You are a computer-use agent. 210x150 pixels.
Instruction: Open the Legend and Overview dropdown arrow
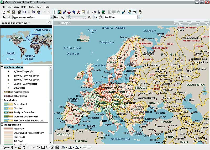point(29,23)
